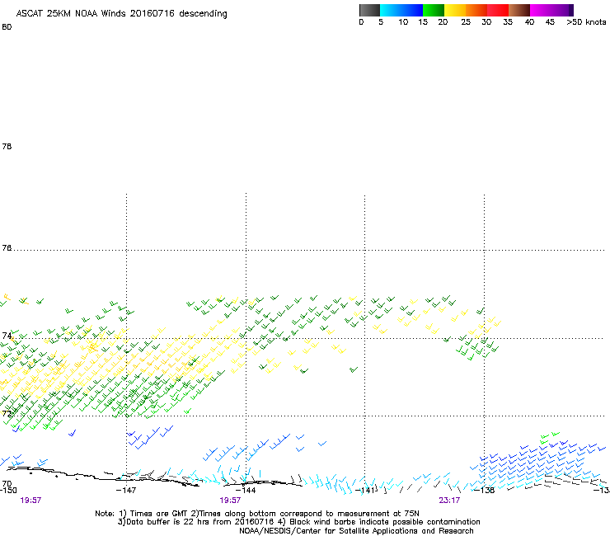Click the note line "Times are GMT"
This screenshot has height=536, width=610.
257,514
